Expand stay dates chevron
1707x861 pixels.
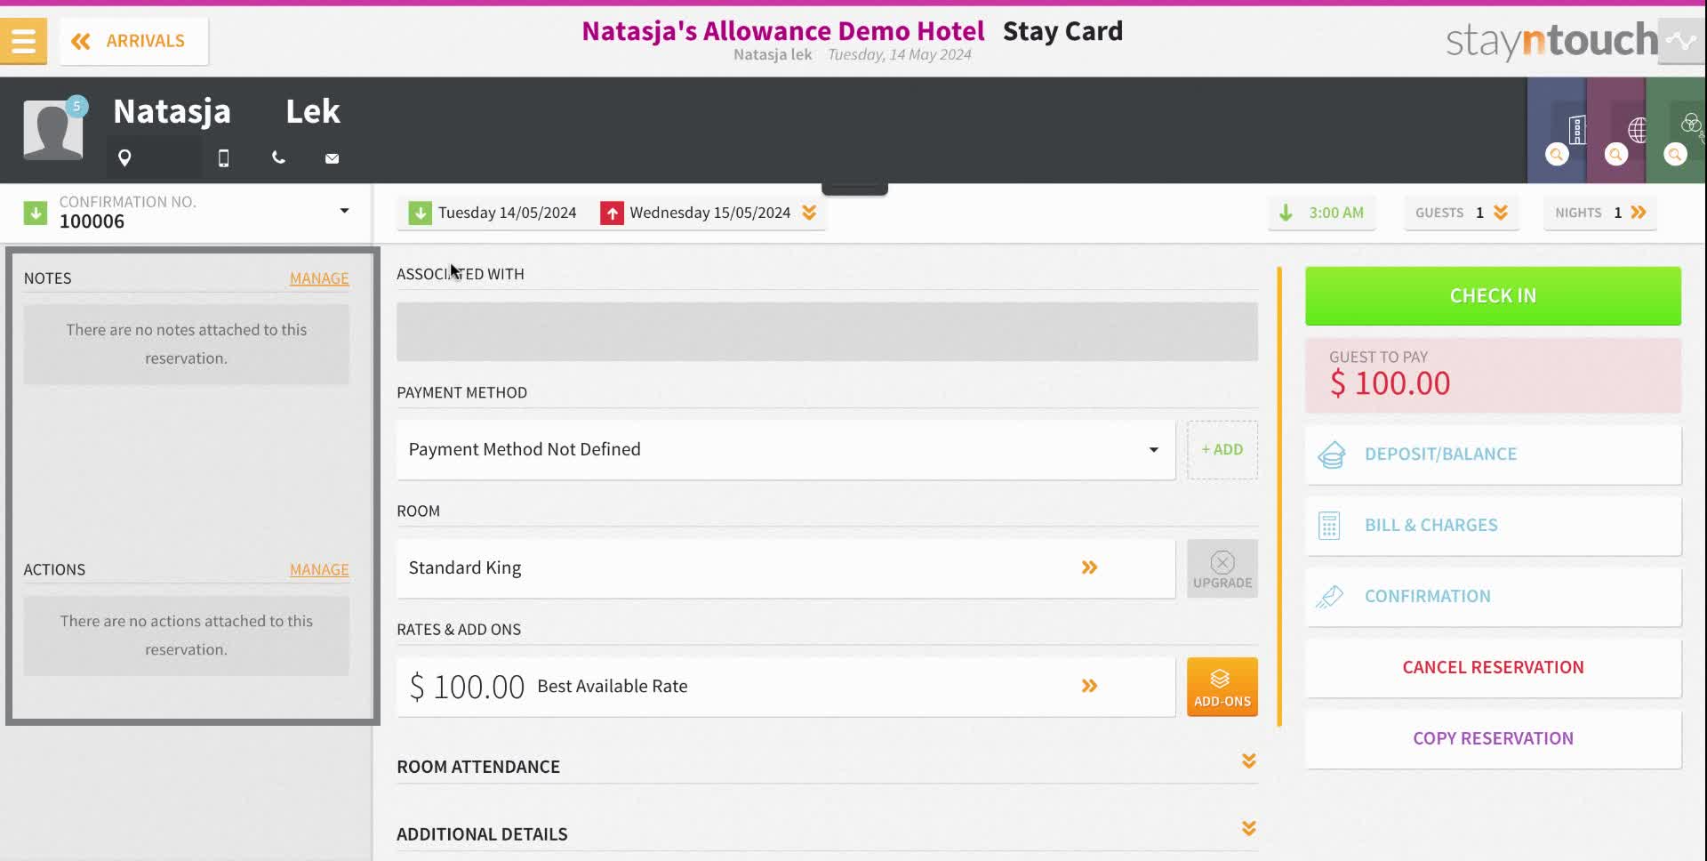tap(809, 213)
